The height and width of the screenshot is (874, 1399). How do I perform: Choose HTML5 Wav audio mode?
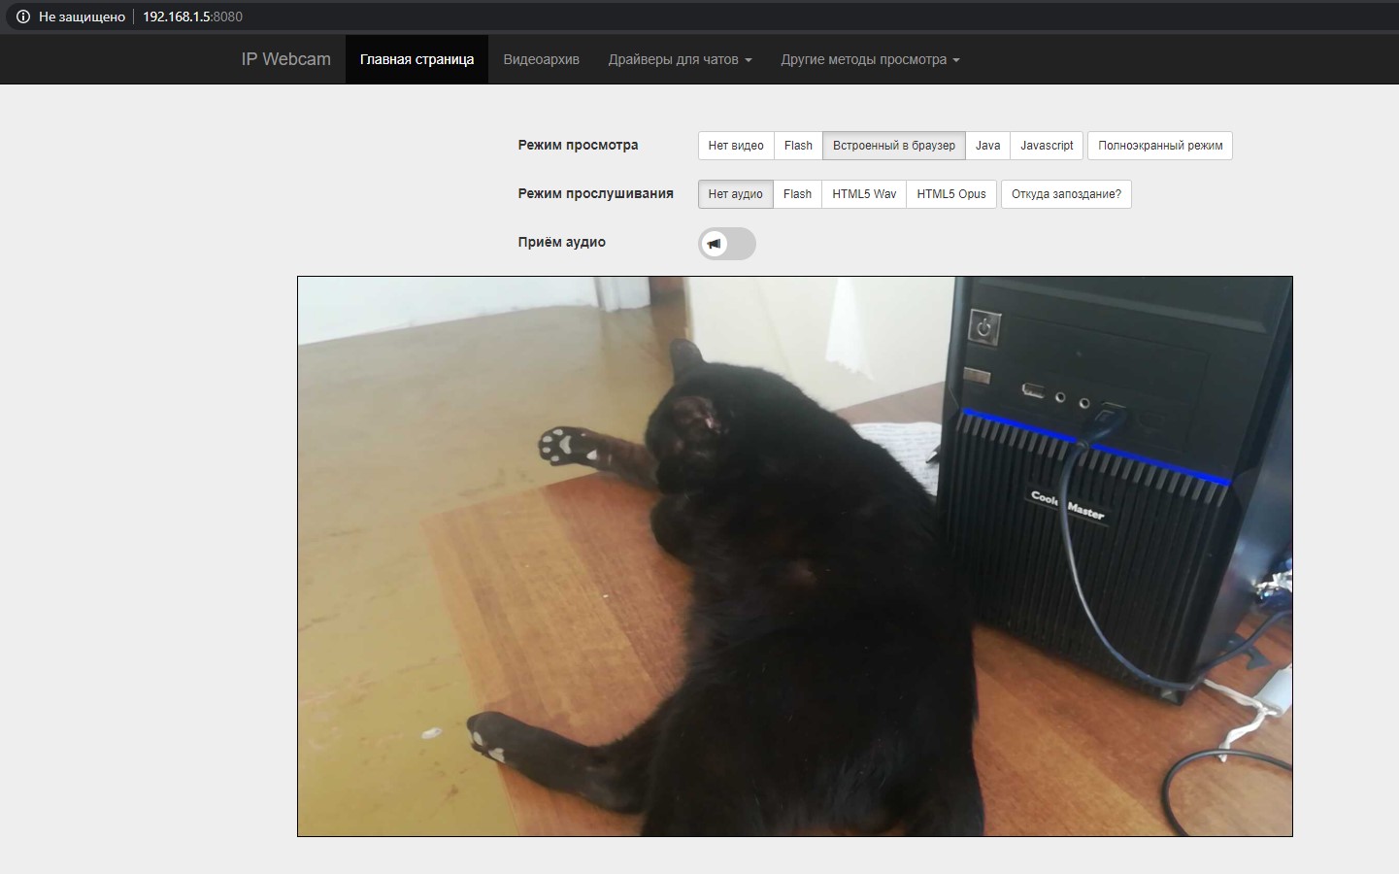(x=864, y=194)
